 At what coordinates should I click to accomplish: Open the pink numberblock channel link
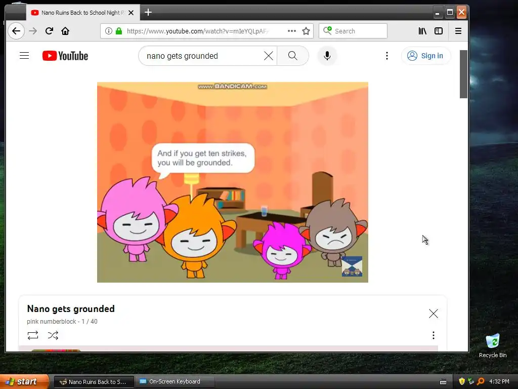[51, 322]
